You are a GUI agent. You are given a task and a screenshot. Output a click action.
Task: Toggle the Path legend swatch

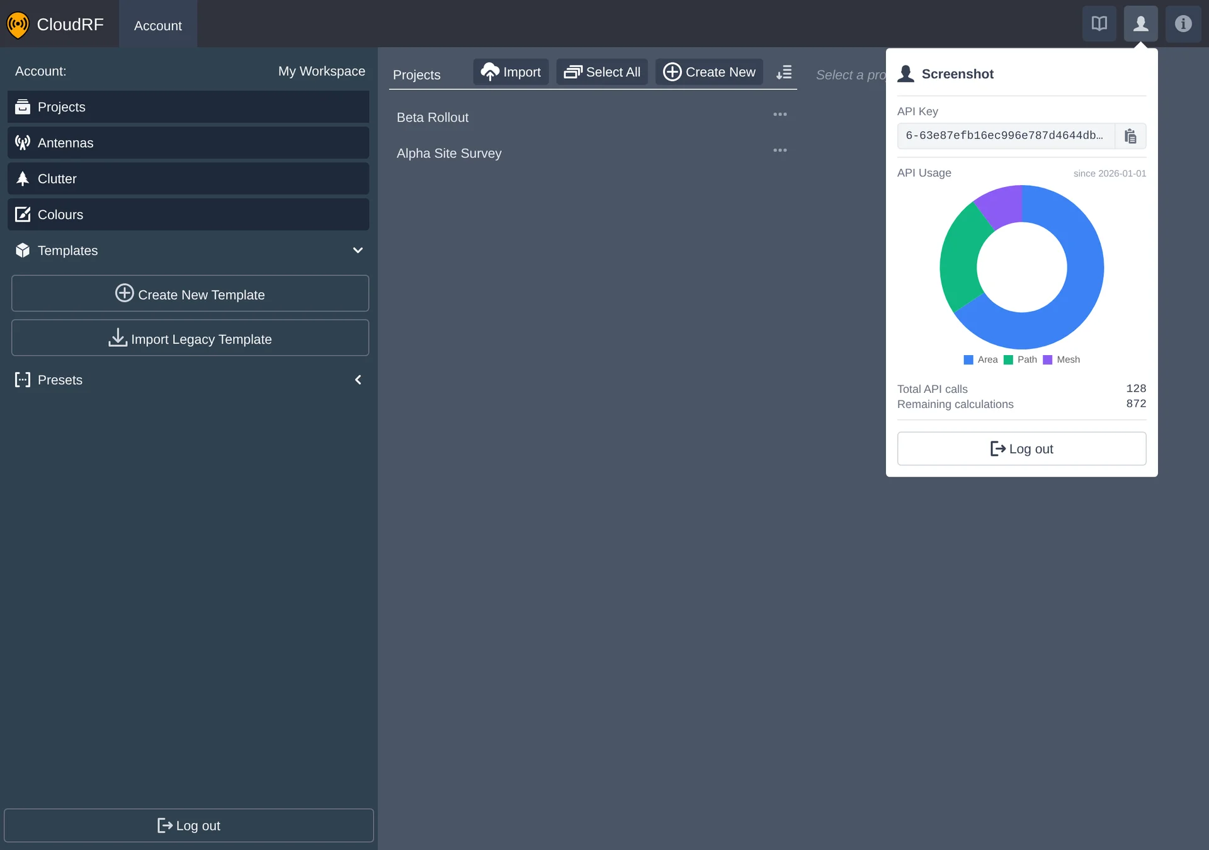coord(1008,360)
